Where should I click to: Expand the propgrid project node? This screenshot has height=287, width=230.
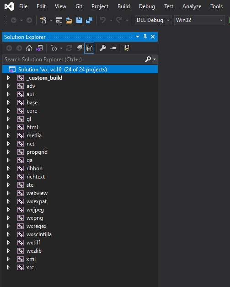tap(8, 152)
